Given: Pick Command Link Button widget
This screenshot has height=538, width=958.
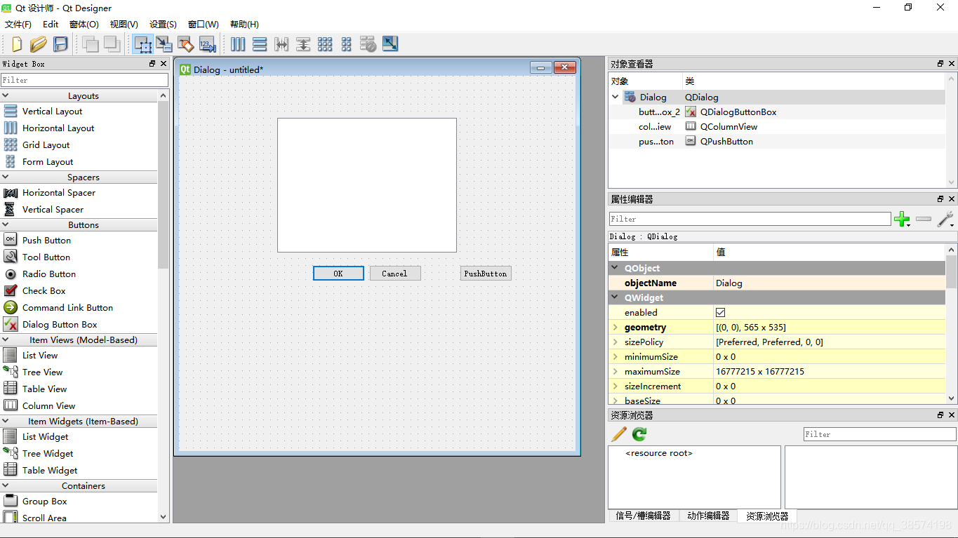Looking at the screenshot, I should click(67, 307).
